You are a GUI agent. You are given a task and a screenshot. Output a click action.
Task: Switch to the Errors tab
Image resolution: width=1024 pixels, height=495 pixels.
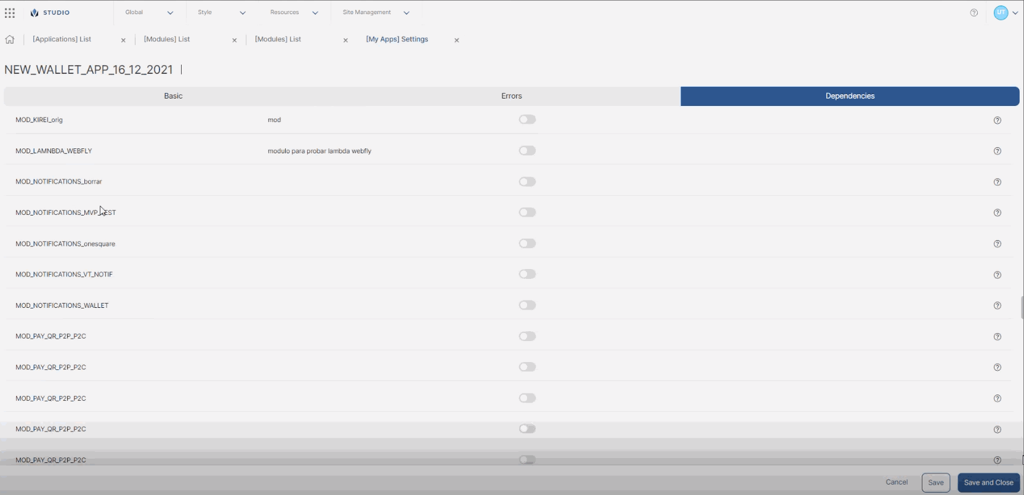coord(511,96)
